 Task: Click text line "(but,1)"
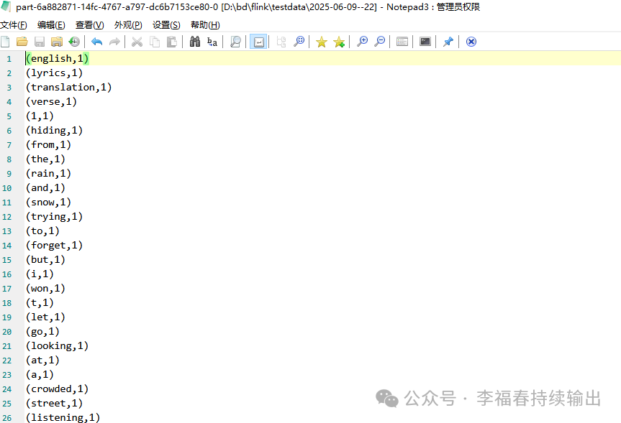click(x=45, y=260)
